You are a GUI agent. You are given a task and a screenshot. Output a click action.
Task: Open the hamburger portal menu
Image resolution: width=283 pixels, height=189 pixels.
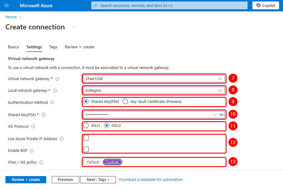7,5
